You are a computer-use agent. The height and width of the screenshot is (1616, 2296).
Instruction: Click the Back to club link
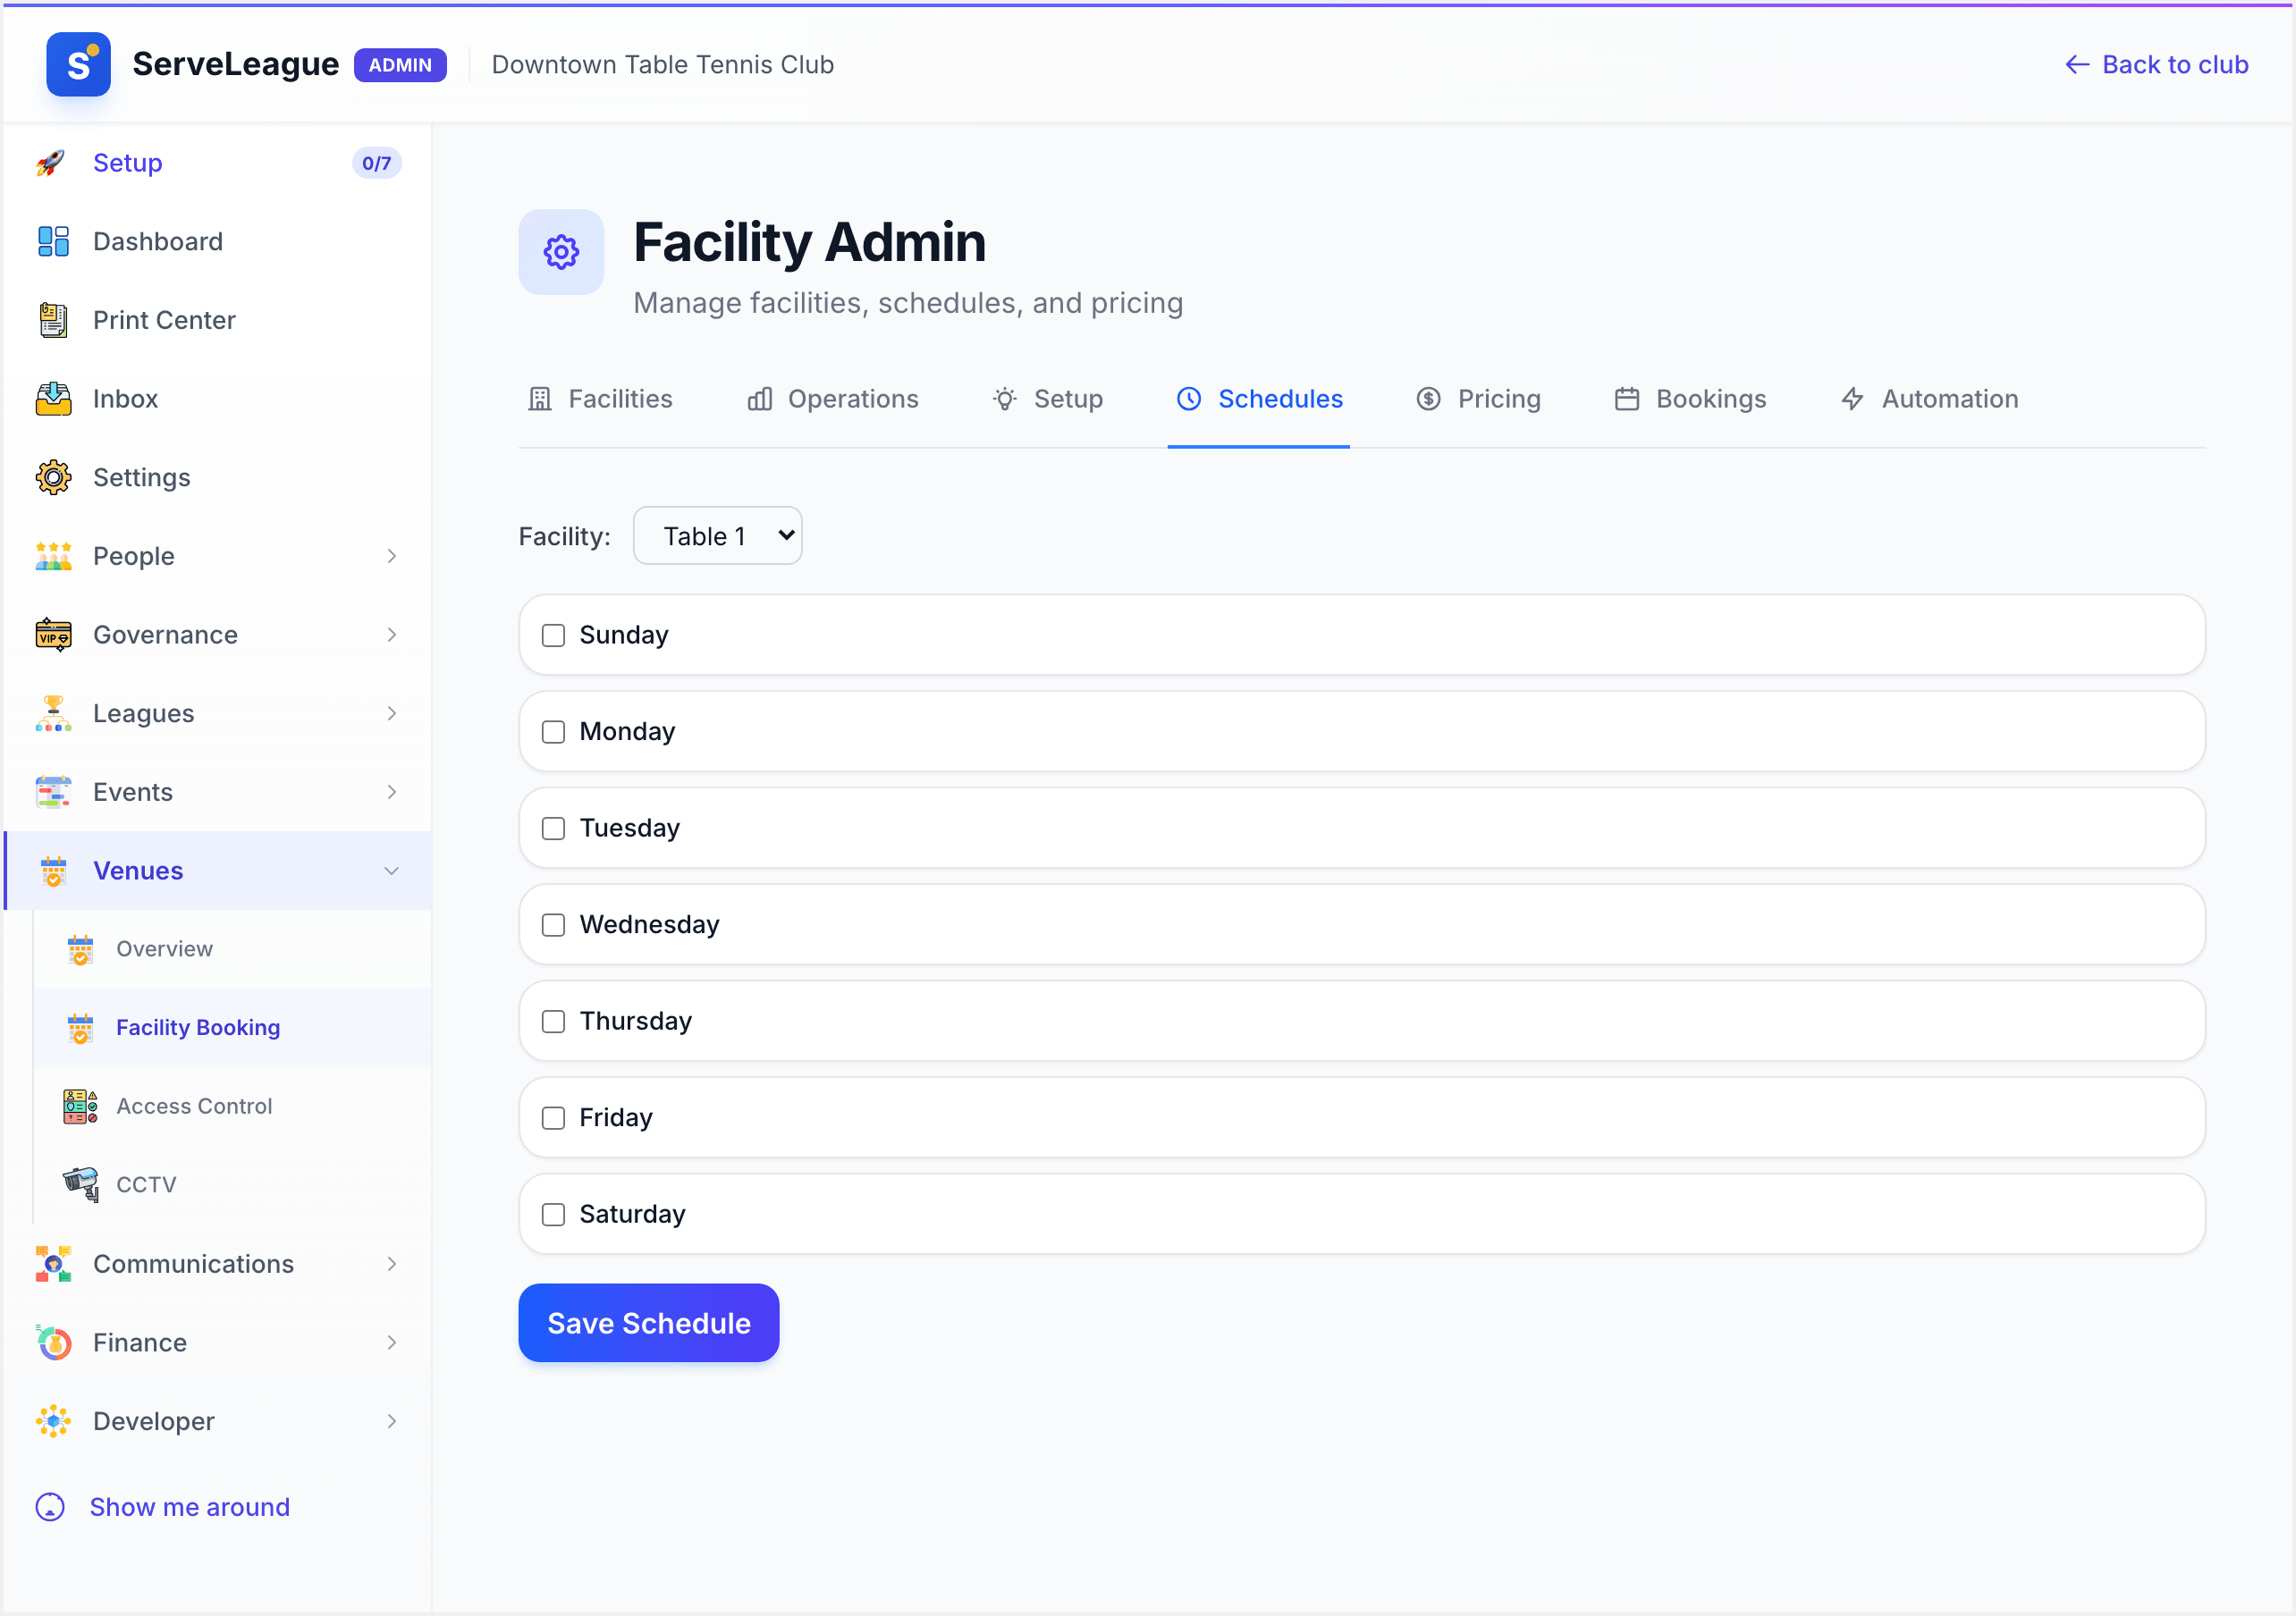coord(2156,64)
